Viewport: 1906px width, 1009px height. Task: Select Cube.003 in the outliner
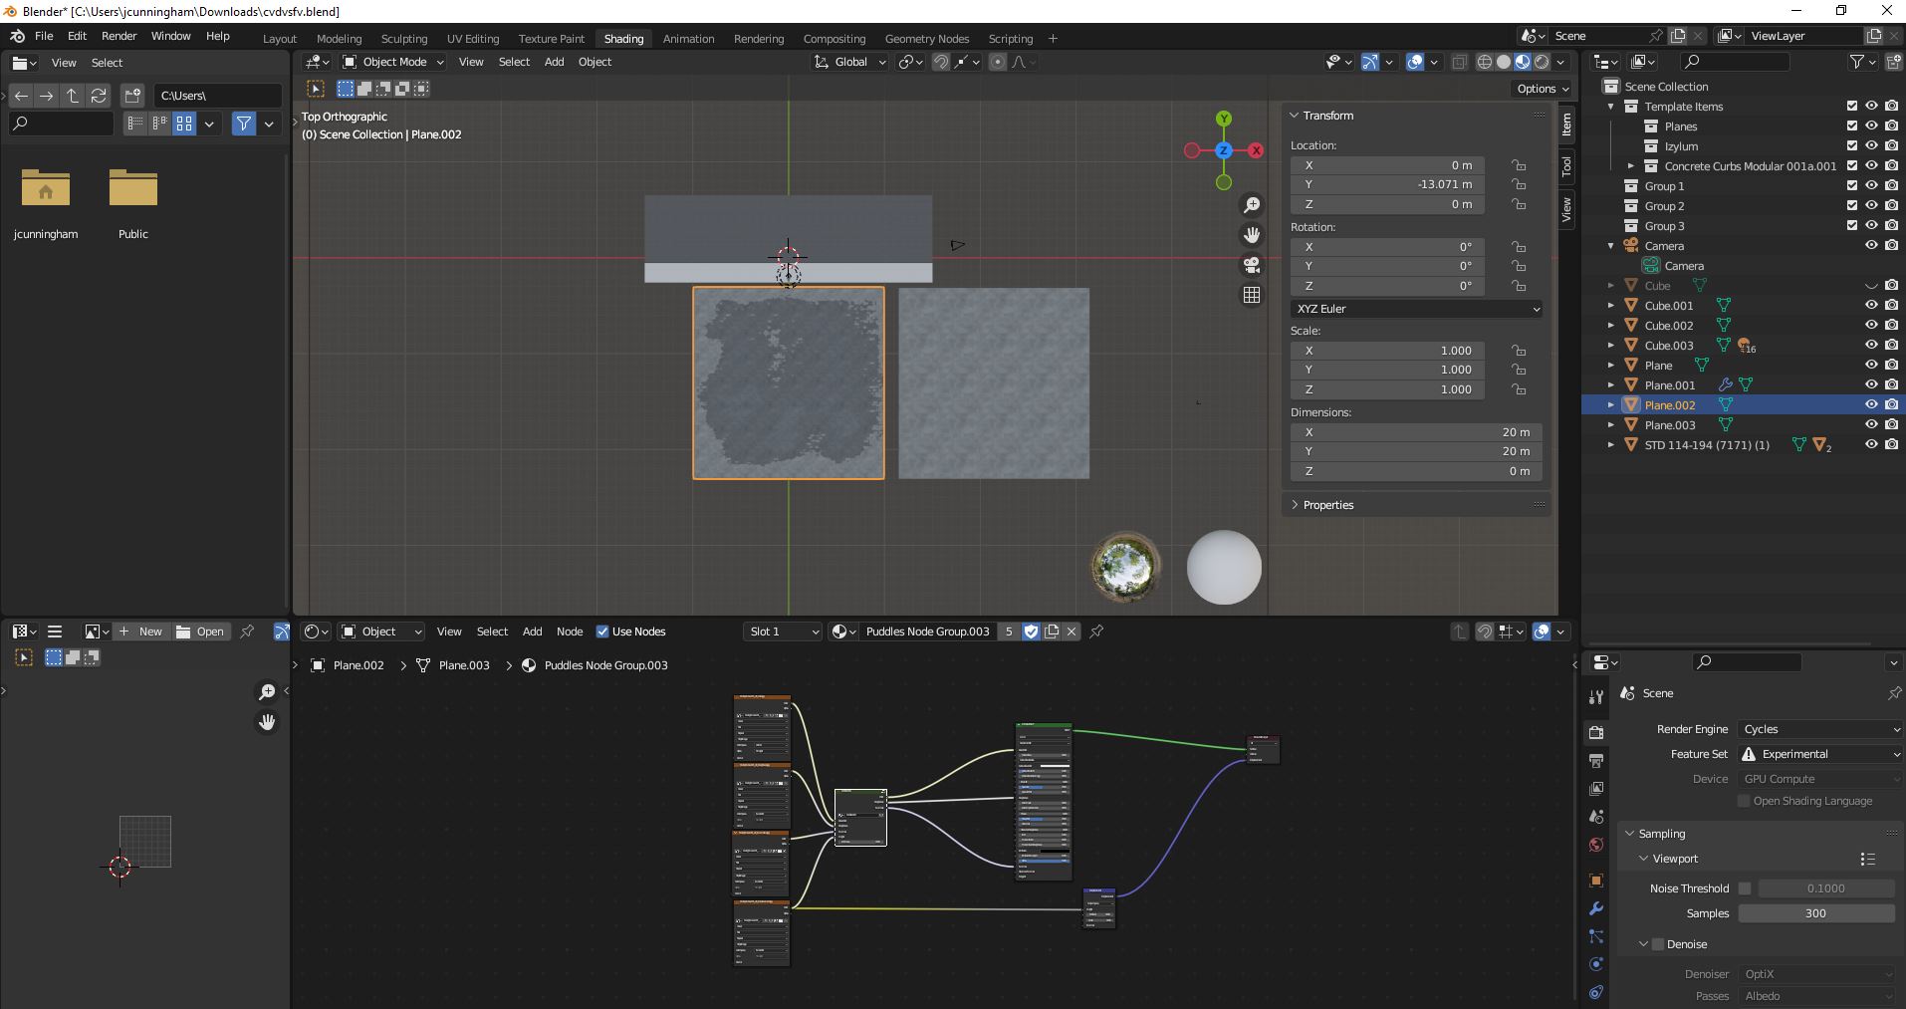coord(1669,346)
